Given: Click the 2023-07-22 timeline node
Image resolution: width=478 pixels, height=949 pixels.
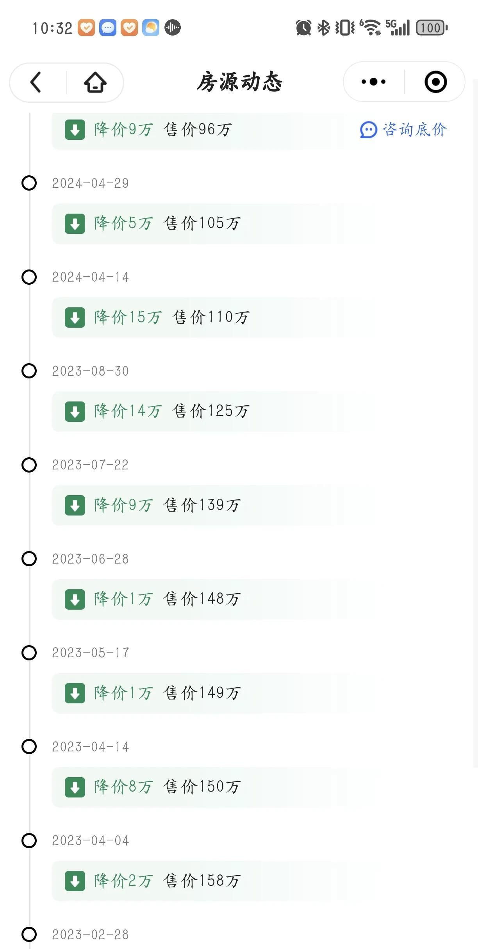Looking at the screenshot, I should click(x=29, y=465).
